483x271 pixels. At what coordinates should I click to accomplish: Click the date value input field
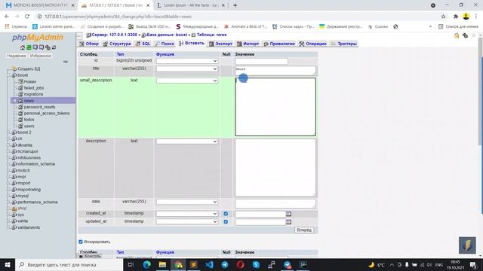[275, 203]
